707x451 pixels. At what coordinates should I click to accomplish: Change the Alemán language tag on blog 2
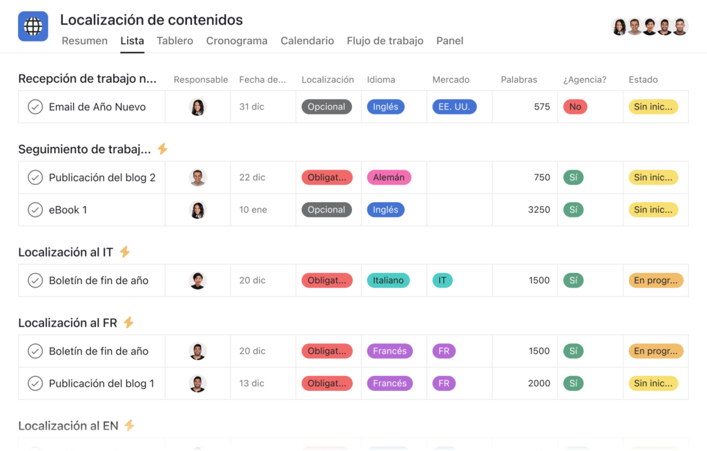click(x=389, y=177)
